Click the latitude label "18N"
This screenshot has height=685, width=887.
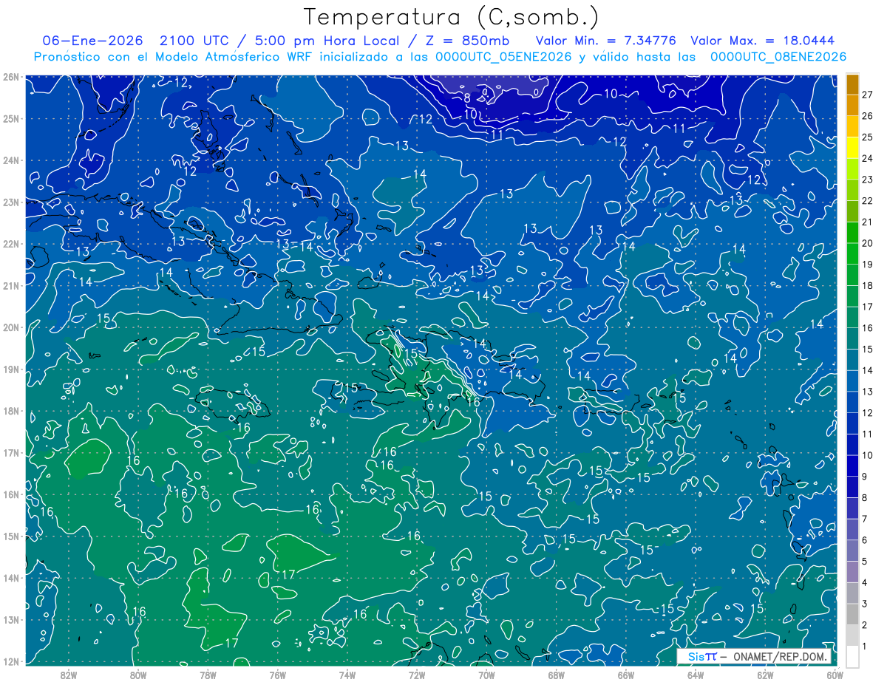point(11,411)
